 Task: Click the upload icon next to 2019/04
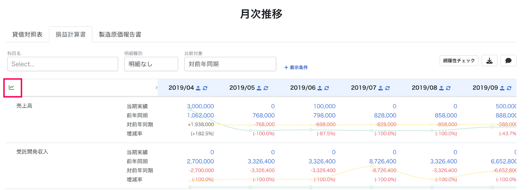tap(198, 88)
